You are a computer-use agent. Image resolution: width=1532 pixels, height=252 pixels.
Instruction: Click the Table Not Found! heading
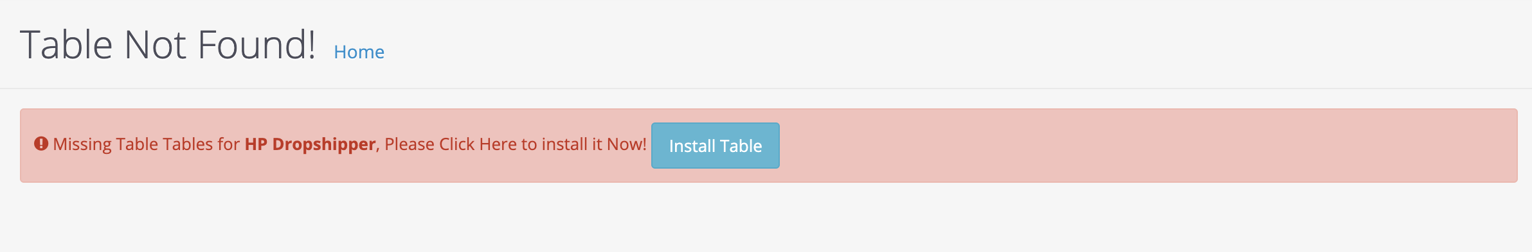(x=168, y=45)
